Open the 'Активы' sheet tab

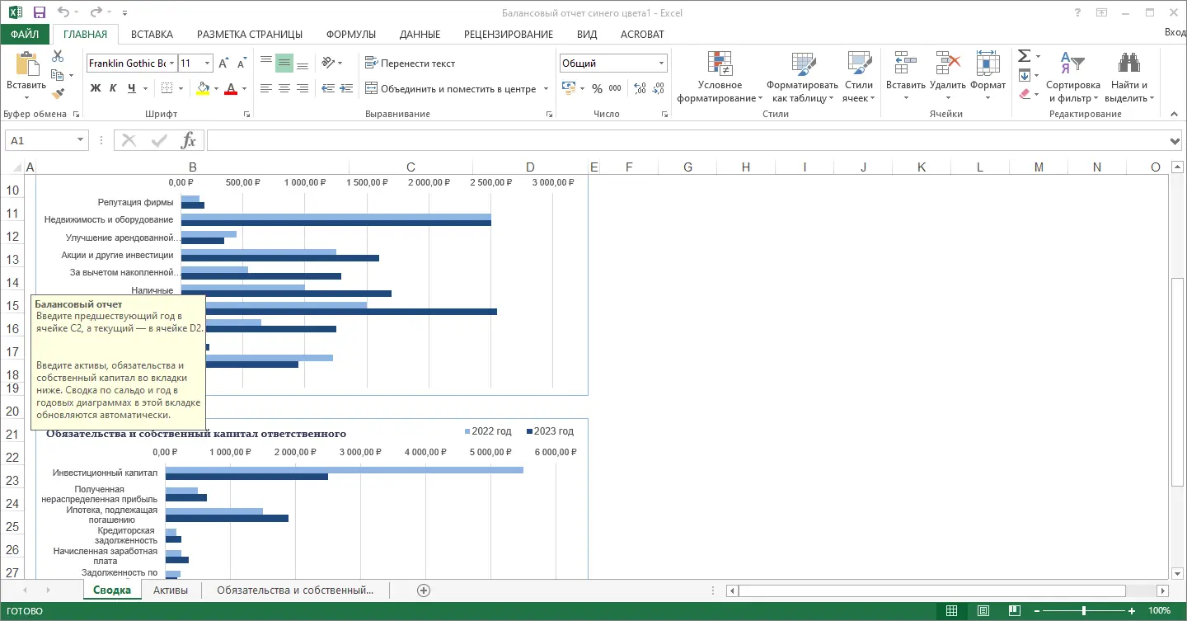pyautogui.click(x=171, y=590)
